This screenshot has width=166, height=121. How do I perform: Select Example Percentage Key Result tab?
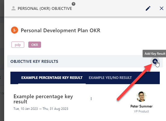(52, 78)
